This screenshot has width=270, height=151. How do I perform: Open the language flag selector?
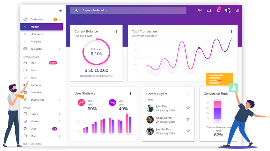(200, 10)
